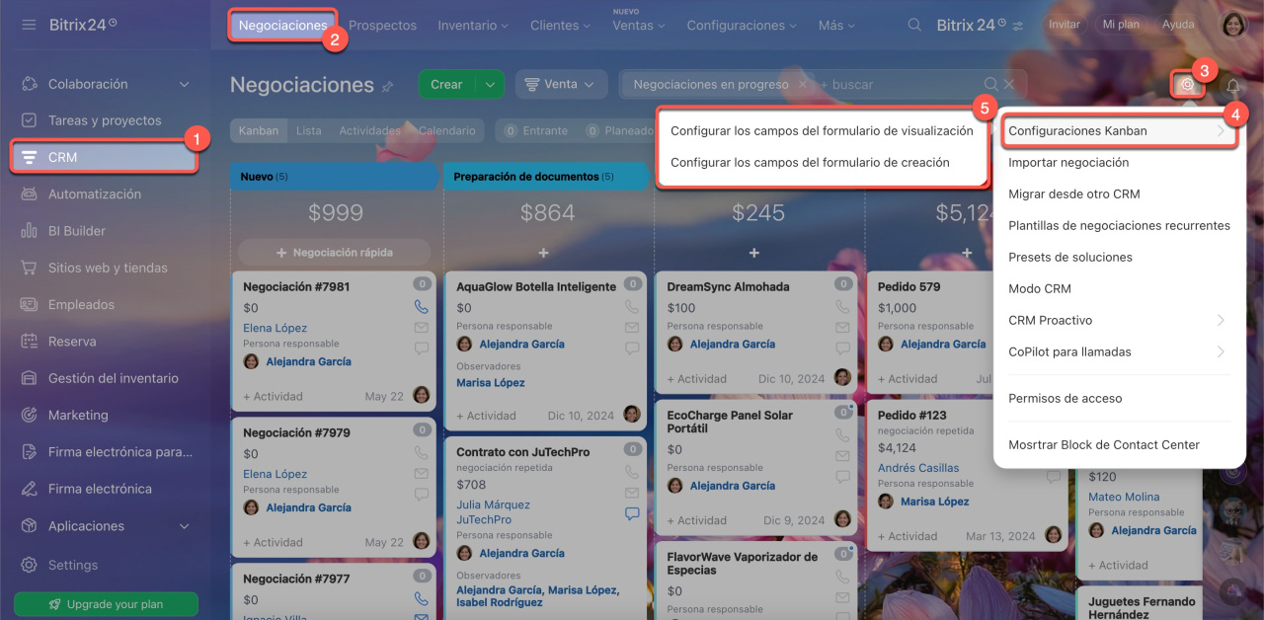Open CRM in the left sidebar
The width and height of the screenshot is (1264, 620).
click(x=105, y=157)
